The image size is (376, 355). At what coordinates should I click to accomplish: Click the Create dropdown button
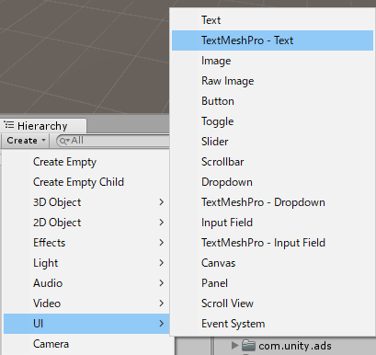26,141
